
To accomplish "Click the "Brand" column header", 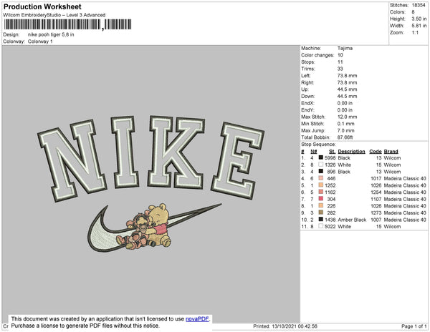I will pos(391,151).
